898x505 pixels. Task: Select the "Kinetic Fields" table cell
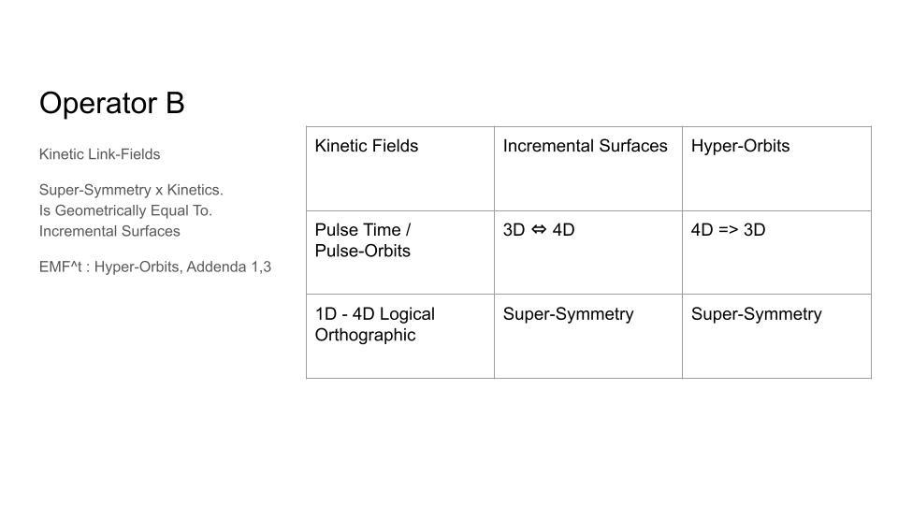367,146
